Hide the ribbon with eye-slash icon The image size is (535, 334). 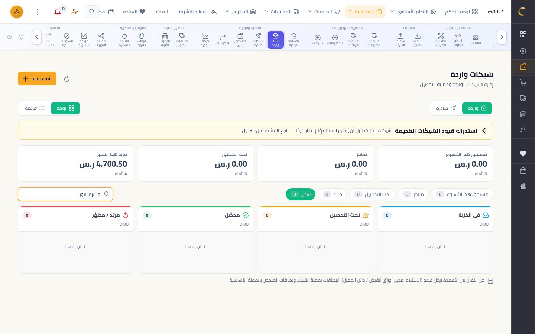pos(10,37)
